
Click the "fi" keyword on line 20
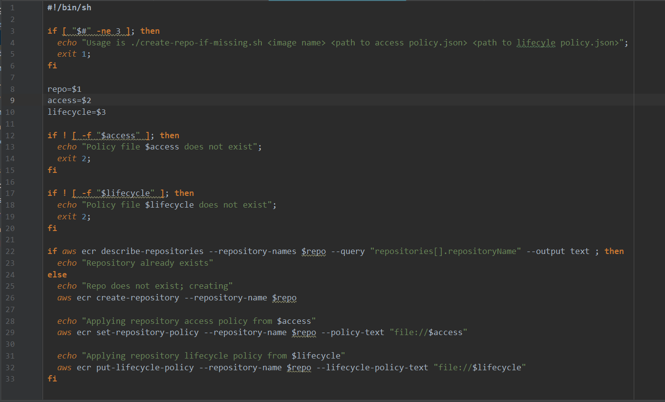pyautogui.click(x=52, y=229)
